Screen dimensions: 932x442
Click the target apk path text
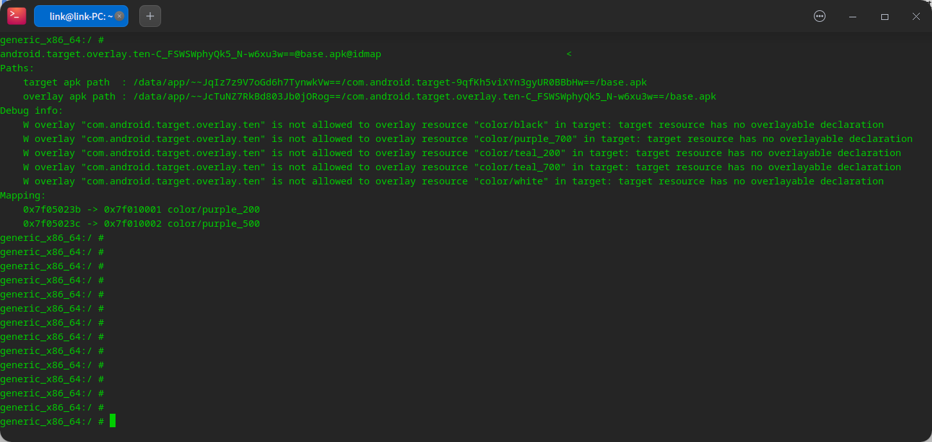click(334, 82)
